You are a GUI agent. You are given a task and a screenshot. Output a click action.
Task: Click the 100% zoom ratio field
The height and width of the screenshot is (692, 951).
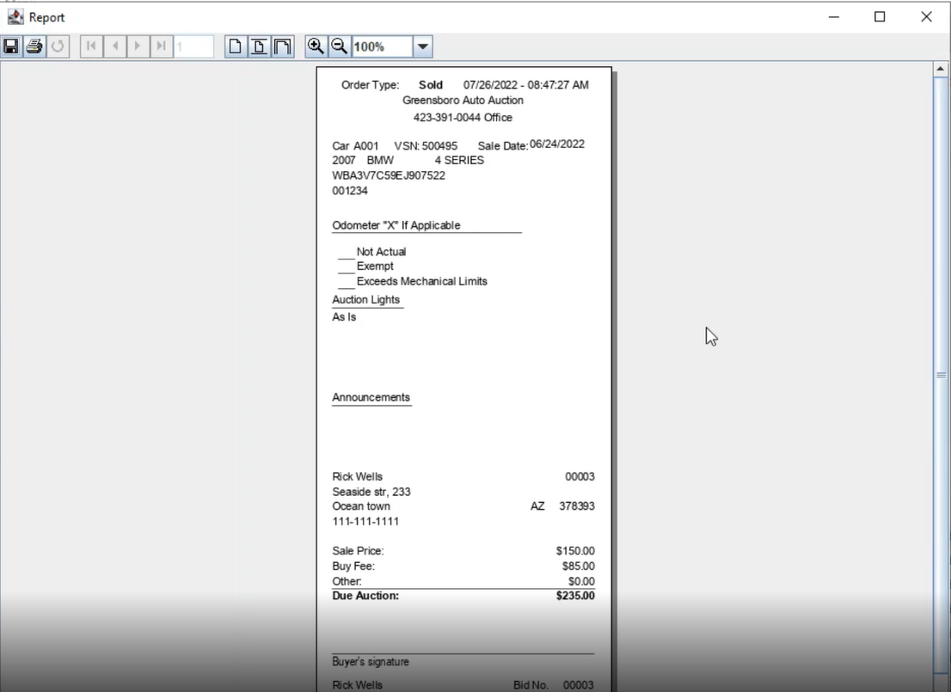click(381, 46)
